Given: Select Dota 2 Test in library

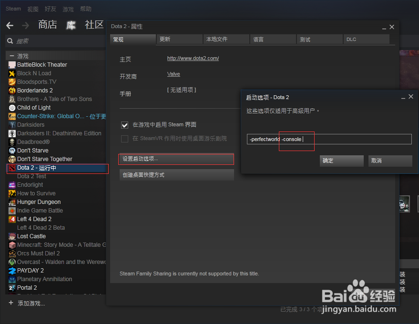Looking at the screenshot, I should 31,176.
